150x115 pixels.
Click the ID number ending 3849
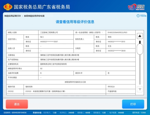click(117, 51)
